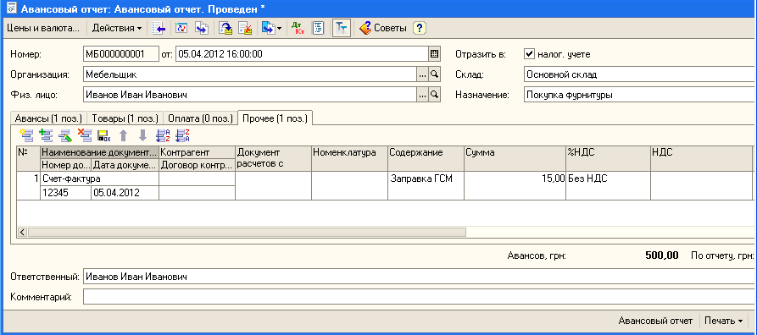The height and width of the screenshot is (335, 757).
Task: Open Физ. лицо magnifier lookup icon
Action: [435, 95]
